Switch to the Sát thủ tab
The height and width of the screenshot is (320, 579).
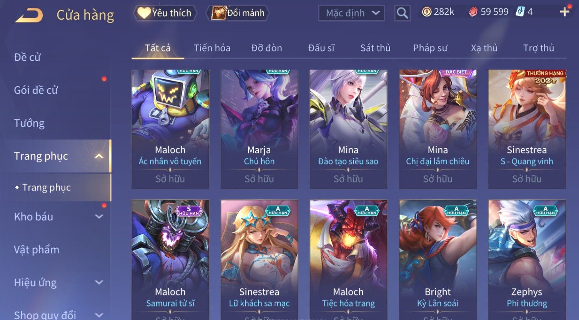tap(375, 48)
